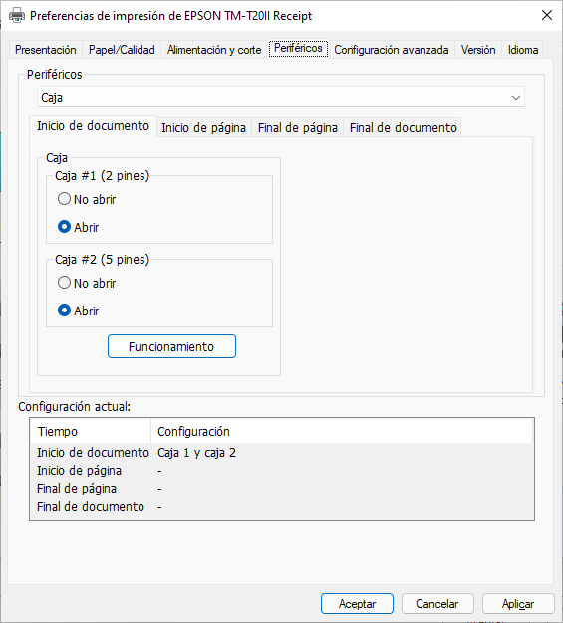563x623 pixels.
Task: Expand the Caja peripherals dropdown
Action: pos(281,97)
